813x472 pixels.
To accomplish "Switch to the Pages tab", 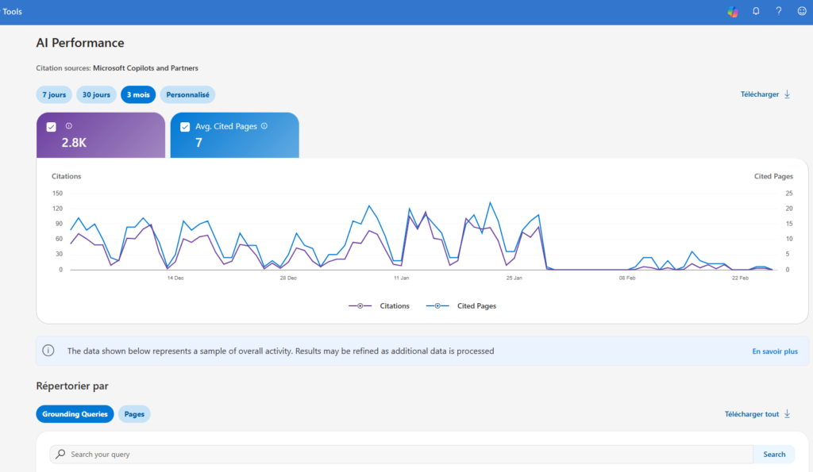I will [x=133, y=413].
